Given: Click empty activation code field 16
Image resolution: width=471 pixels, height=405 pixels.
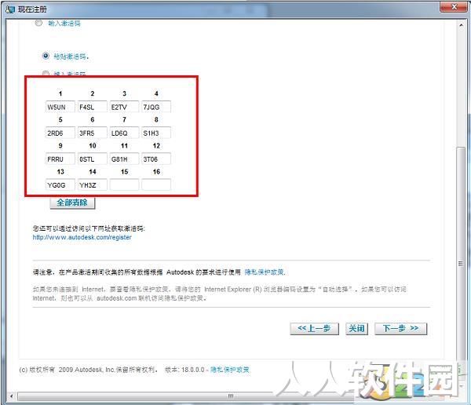Looking at the screenshot, I should 156,184.
